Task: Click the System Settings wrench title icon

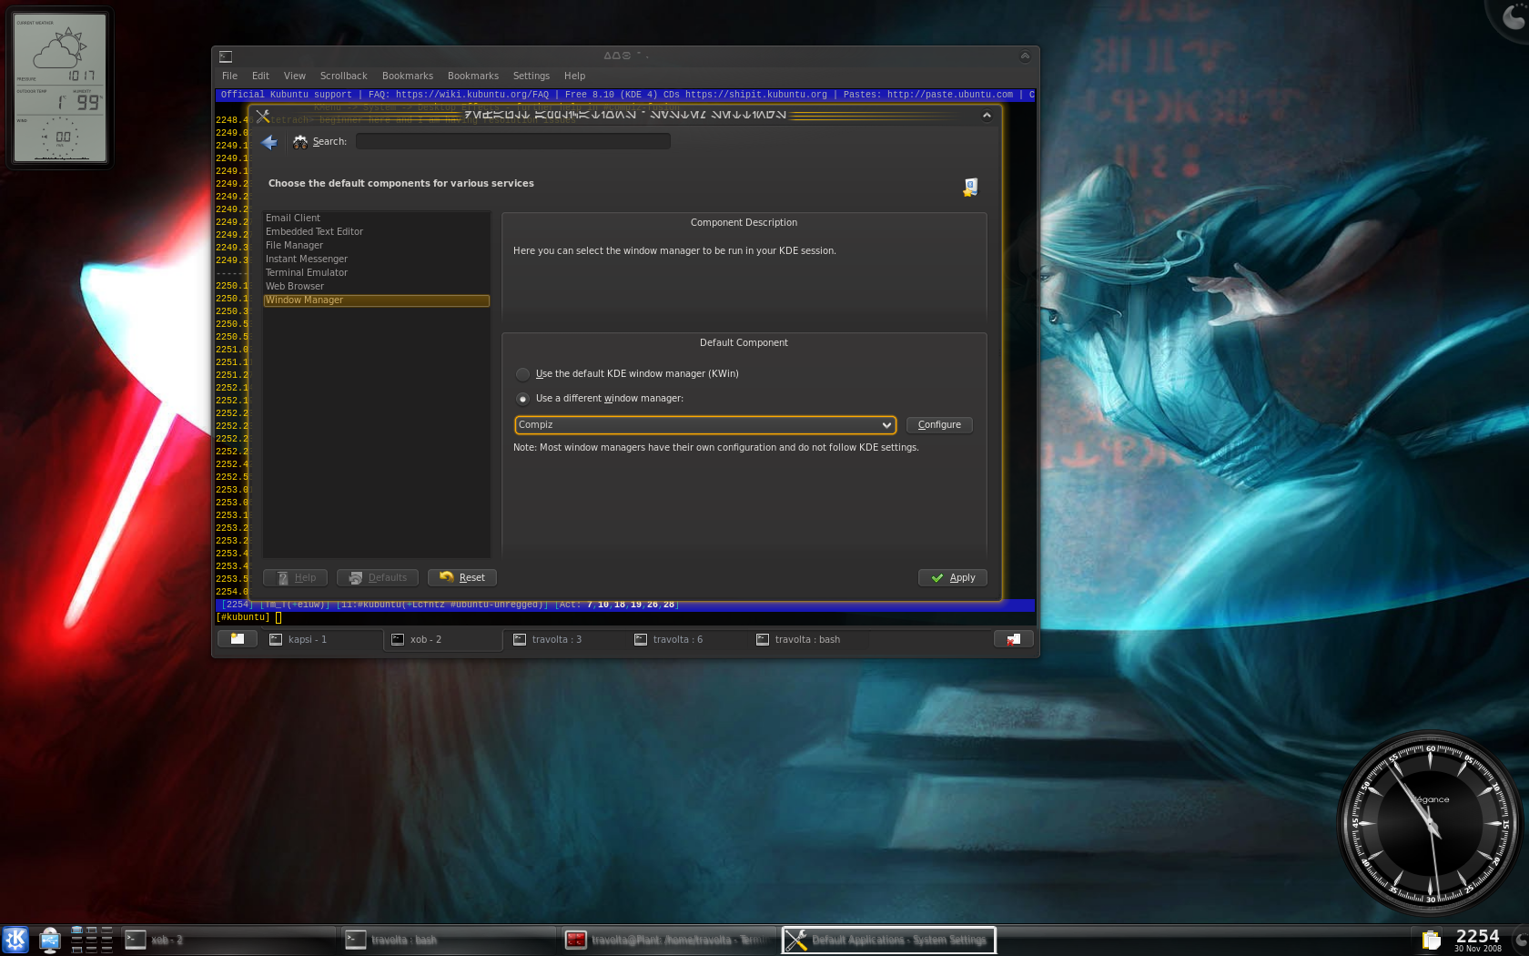Action: (x=263, y=116)
